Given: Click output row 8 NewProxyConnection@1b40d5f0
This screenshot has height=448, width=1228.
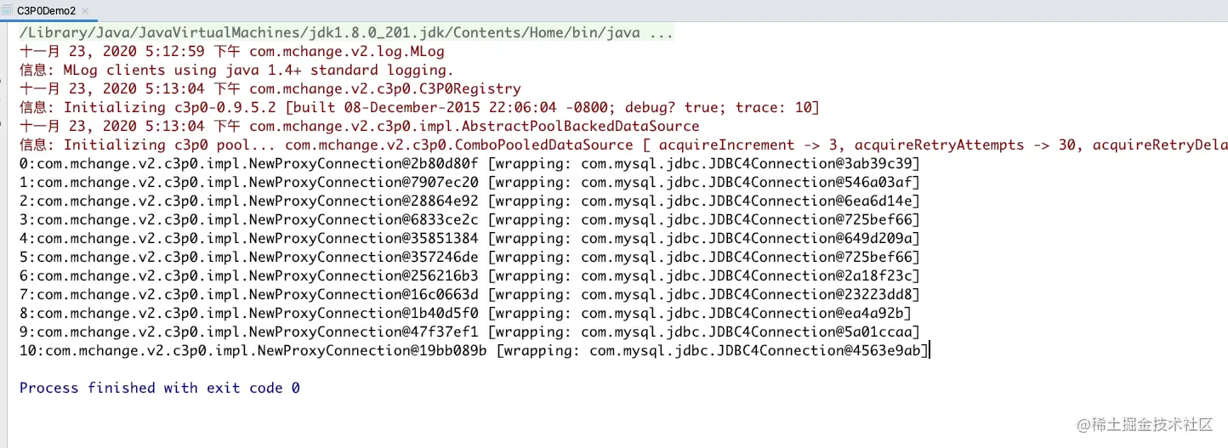Looking at the screenshot, I should [x=465, y=313].
